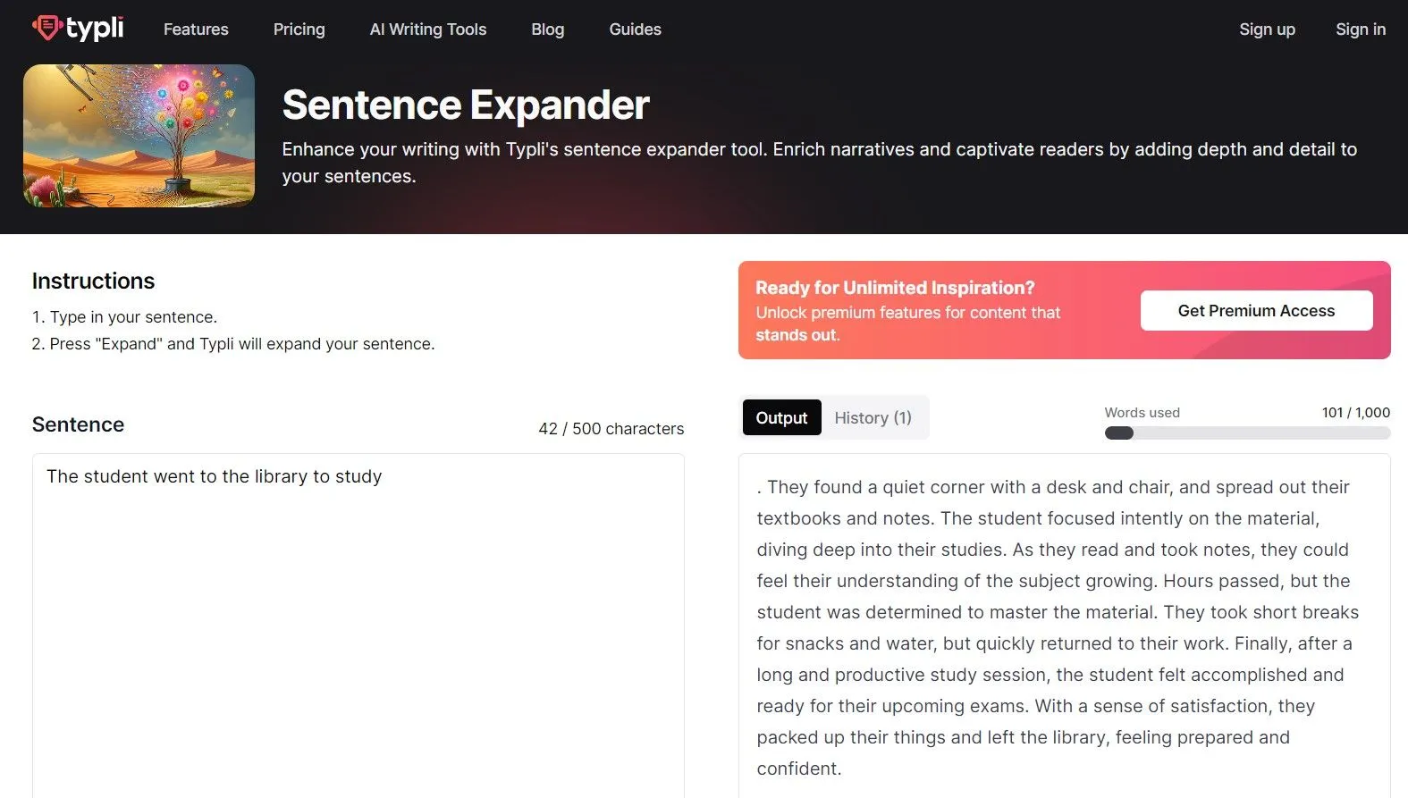1408x798 pixels.
Task: Click the Sign in link
Action: (1360, 29)
